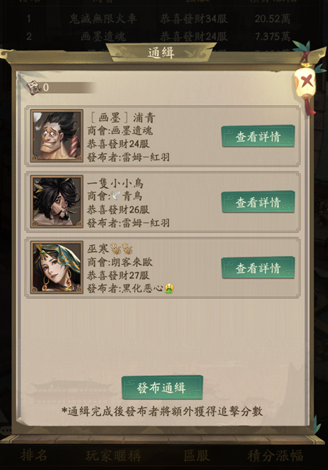Select ranking row 画墨遺魂
328x470 pixels.
[158, 36]
